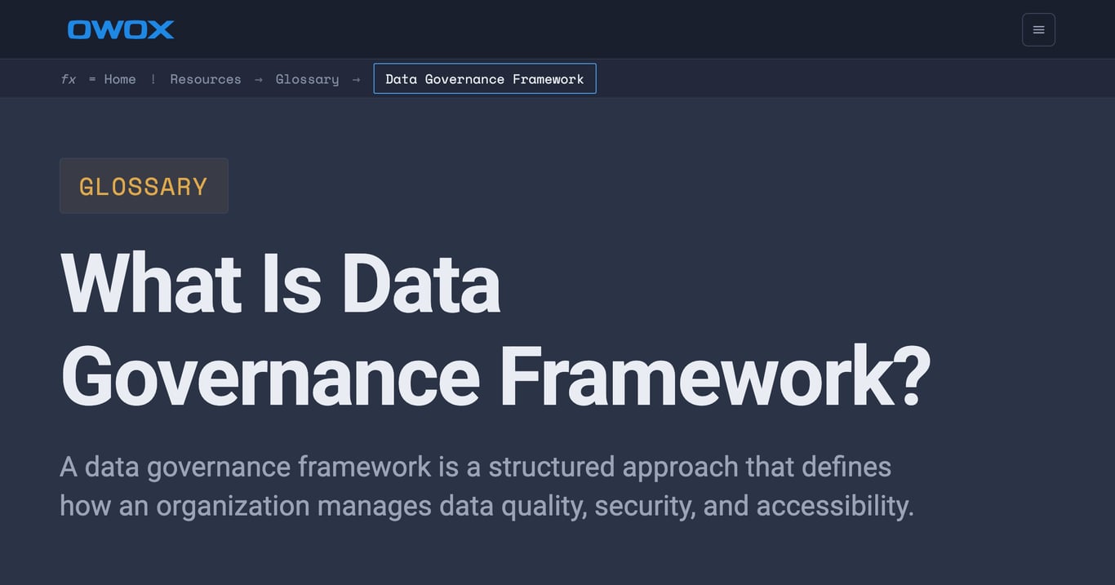1115x585 pixels.
Task: Click the fx symbol in breadcrumb
Action: pyautogui.click(x=69, y=79)
